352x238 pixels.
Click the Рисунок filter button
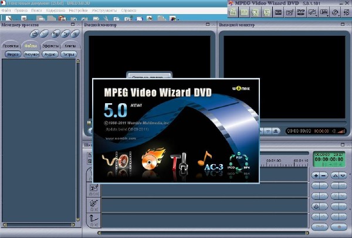(31, 54)
